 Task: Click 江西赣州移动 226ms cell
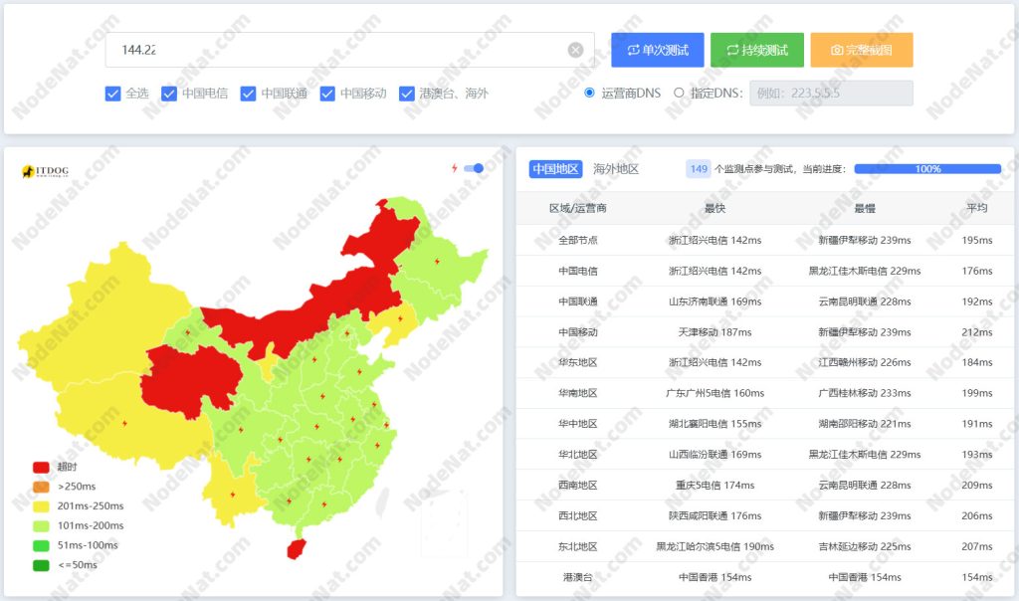[865, 362]
